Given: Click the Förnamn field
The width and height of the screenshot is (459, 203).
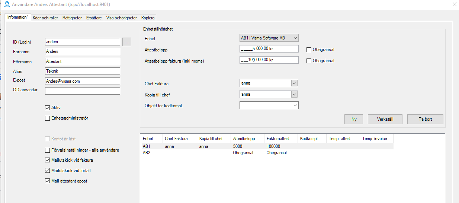Looking at the screenshot, I should (x=83, y=51).
